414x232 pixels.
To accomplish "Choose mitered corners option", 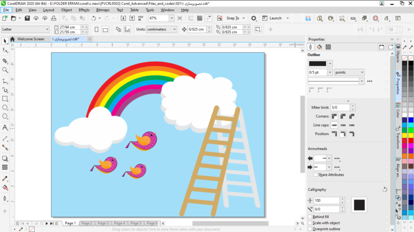I will coord(334,116).
